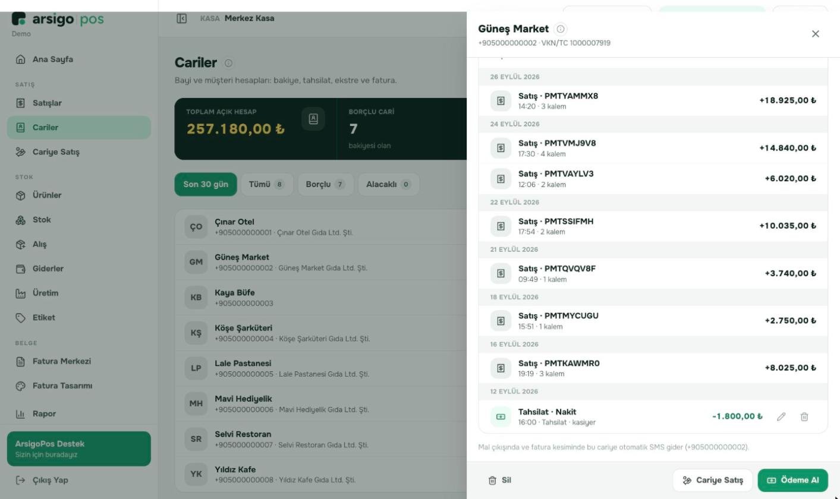Click sale icon of PMTSSIFMH row

[501, 226]
